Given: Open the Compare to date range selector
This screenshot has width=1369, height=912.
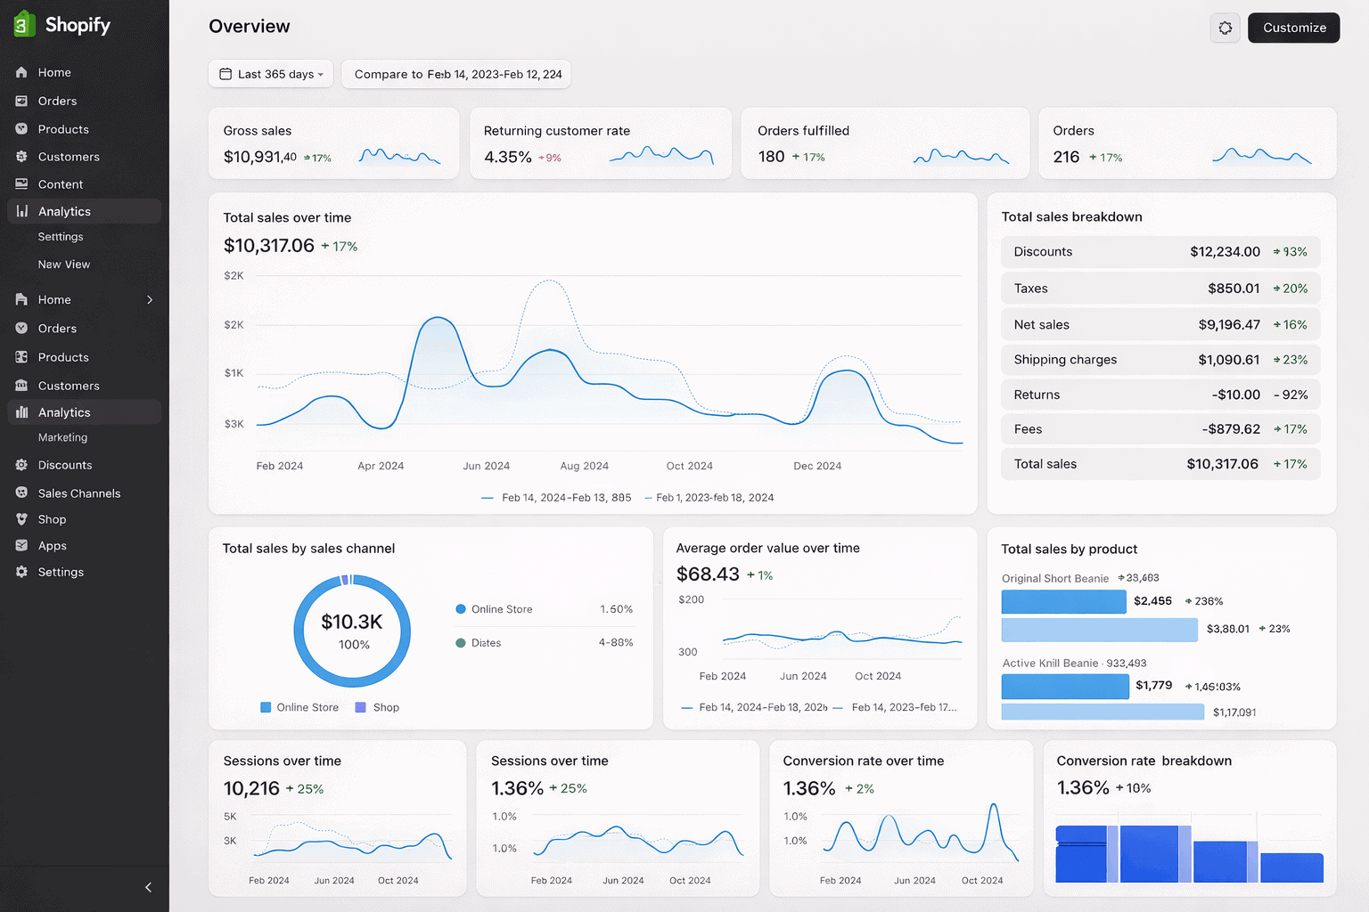Looking at the screenshot, I should [x=455, y=74].
